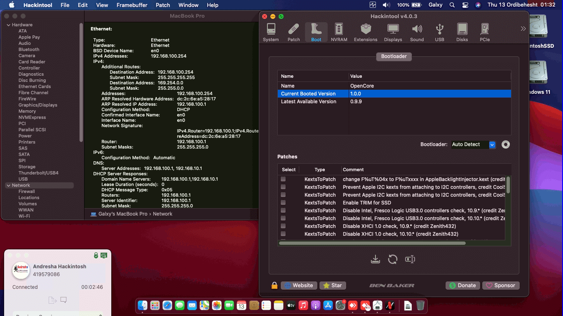
Task: Open Safari from the Dock
Action: tap(167, 305)
